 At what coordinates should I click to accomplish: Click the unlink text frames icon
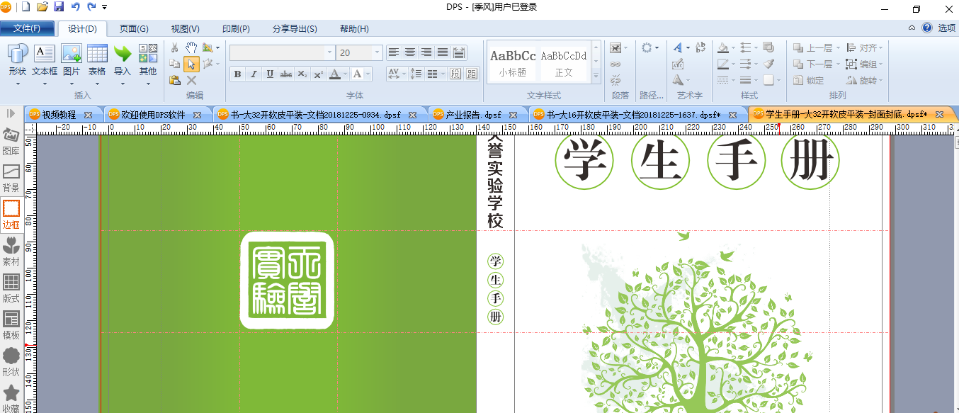pos(615,79)
